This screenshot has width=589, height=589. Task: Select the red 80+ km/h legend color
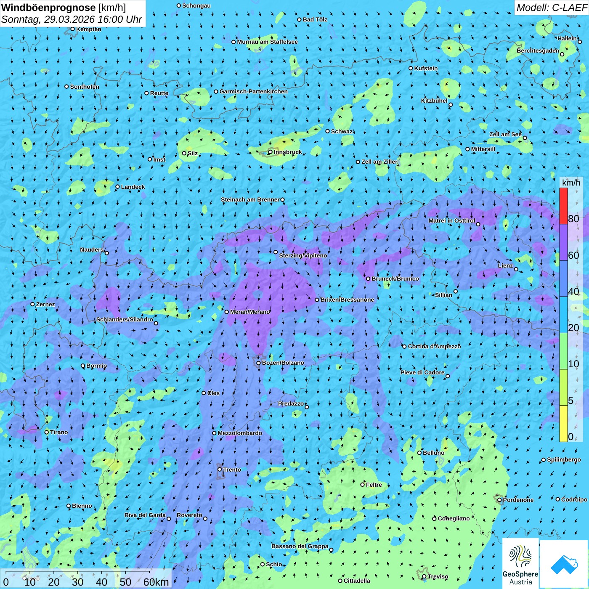pos(563,206)
